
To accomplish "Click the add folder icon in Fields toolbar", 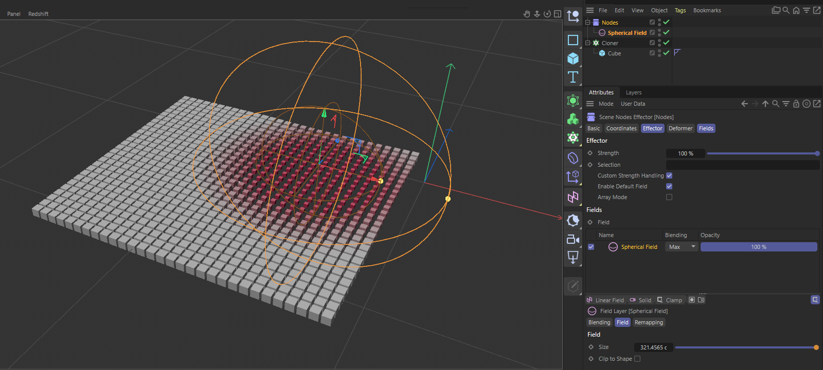I will click(x=701, y=300).
